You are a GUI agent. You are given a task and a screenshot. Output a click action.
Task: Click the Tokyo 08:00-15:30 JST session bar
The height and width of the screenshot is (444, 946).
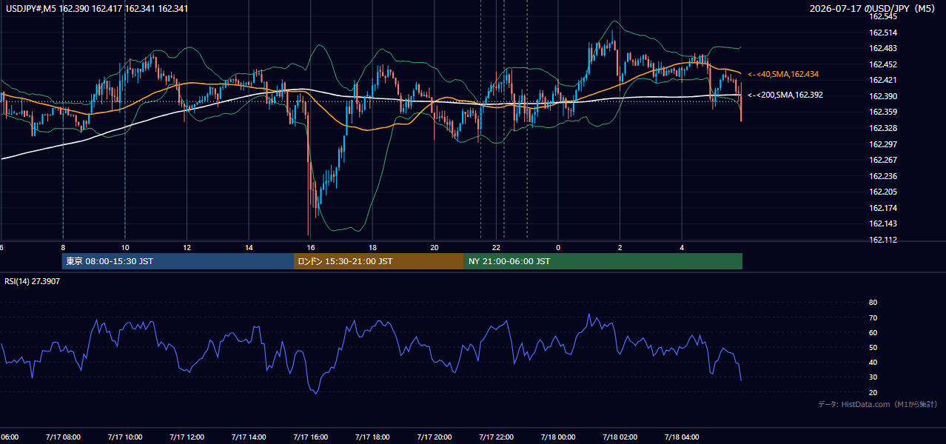tap(178, 261)
